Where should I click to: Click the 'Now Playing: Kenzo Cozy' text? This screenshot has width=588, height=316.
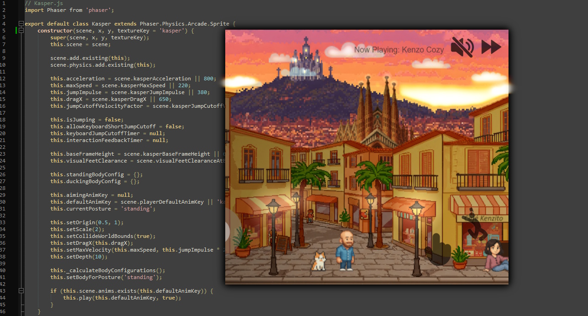click(x=398, y=50)
